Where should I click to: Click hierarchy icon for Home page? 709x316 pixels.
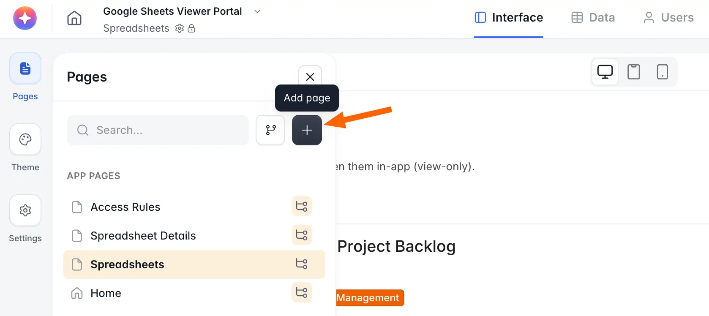click(302, 292)
